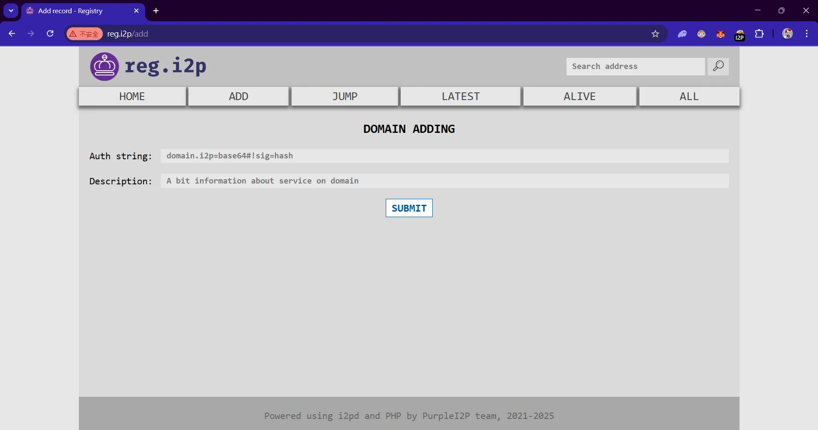Click the reg.i2p crown logo

(x=104, y=66)
